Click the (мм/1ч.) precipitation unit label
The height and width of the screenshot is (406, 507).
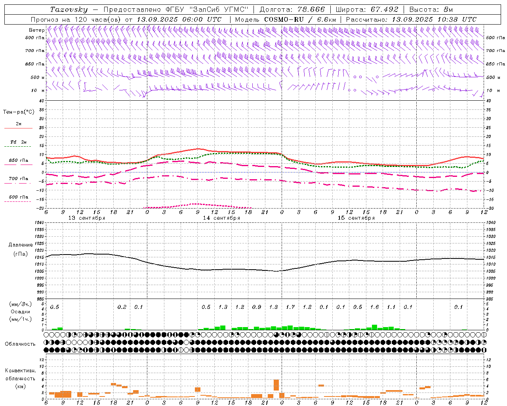point(20,319)
